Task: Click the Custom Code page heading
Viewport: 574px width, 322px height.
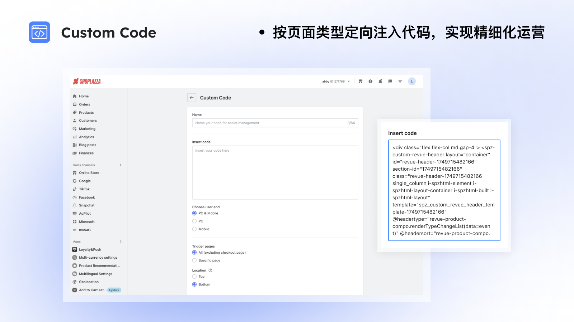Action: (216, 98)
